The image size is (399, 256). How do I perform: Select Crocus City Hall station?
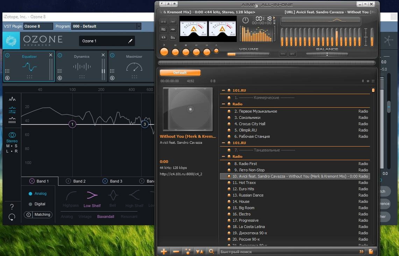[295, 124]
